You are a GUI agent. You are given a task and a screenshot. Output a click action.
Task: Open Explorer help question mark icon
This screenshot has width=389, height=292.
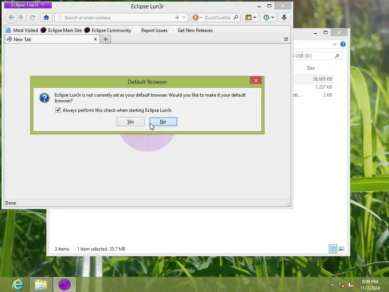point(343,44)
